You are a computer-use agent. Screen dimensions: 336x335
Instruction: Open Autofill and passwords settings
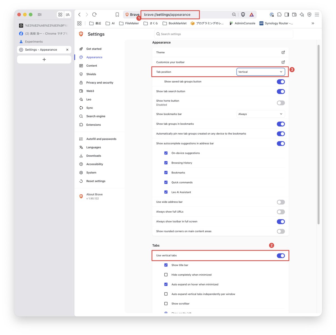101,139
